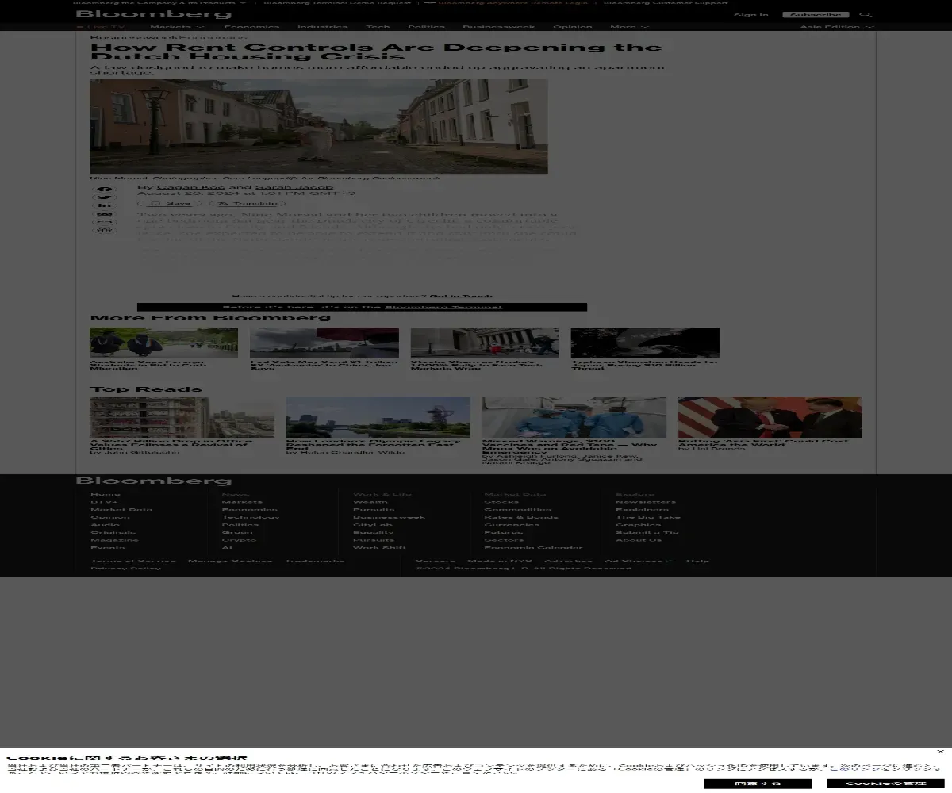Click Home in the footer
Screen dimensions: 952x793
tap(106, 494)
